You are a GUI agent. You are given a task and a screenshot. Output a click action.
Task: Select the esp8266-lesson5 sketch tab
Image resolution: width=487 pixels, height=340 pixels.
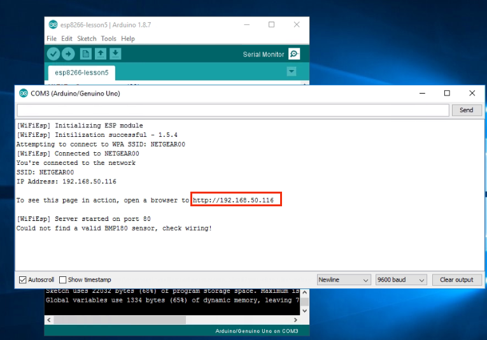(81, 73)
